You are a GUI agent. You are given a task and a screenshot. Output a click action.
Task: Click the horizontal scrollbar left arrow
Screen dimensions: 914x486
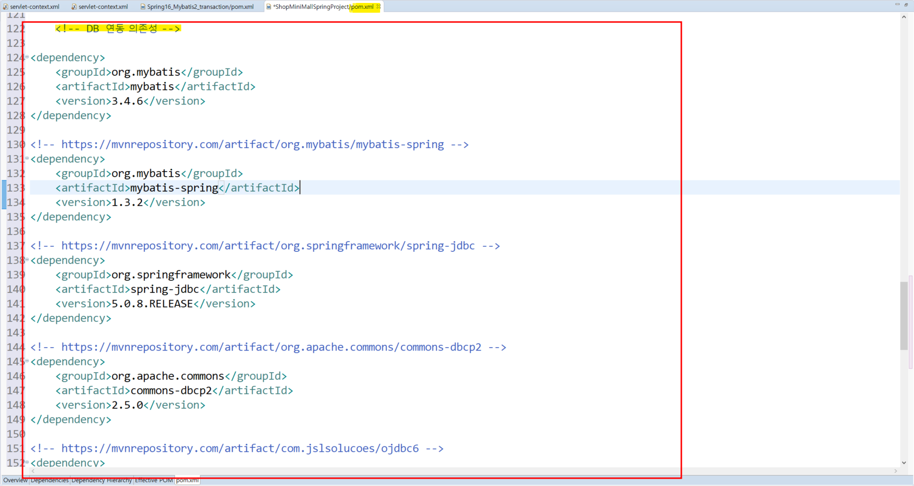coord(33,471)
